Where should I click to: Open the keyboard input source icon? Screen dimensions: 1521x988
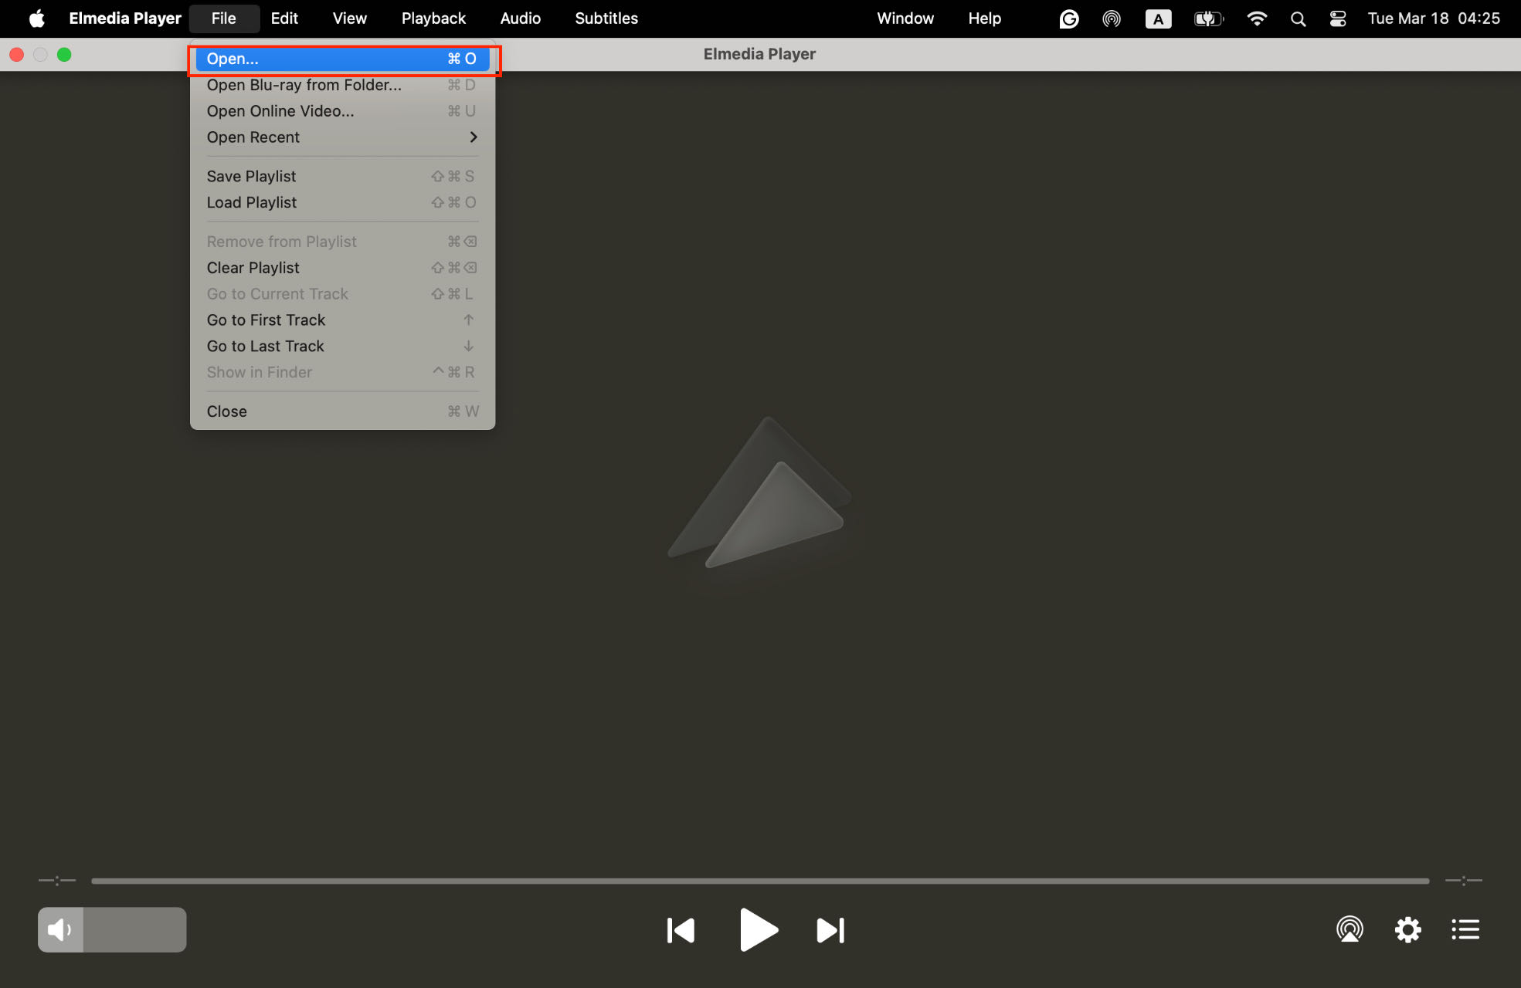tap(1158, 19)
